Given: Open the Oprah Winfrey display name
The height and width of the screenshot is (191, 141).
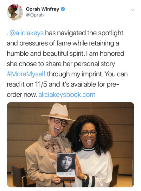Looking at the screenshot, I should 42,9.
